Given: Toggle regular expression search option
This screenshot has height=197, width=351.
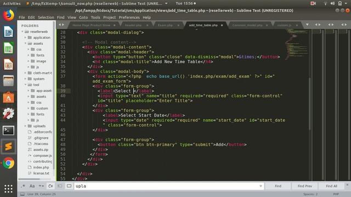Looking at the screenshot, I should [x=23, y=186].
